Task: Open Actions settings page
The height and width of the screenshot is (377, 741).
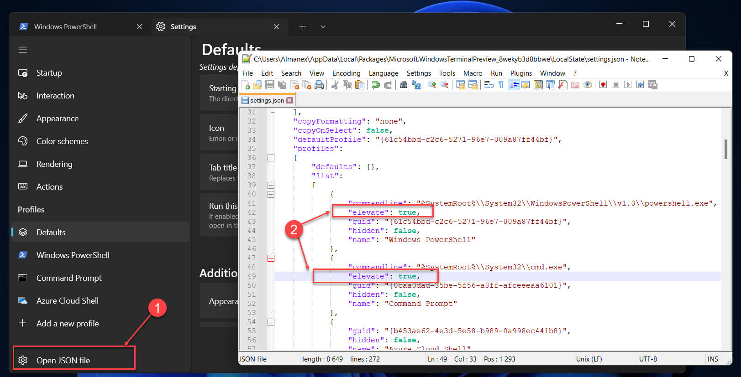Action: click(x=100, y=187)
